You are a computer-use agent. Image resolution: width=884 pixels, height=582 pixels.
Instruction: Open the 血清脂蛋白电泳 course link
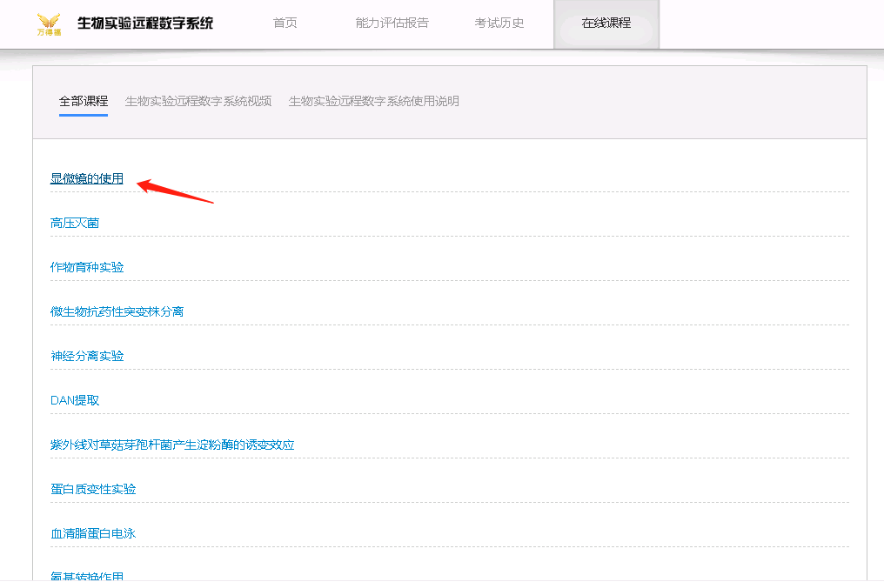pyautogui.click(x=93, y=533)
